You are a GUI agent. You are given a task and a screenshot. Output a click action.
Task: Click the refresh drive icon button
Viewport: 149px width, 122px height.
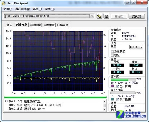pos(99,16)
